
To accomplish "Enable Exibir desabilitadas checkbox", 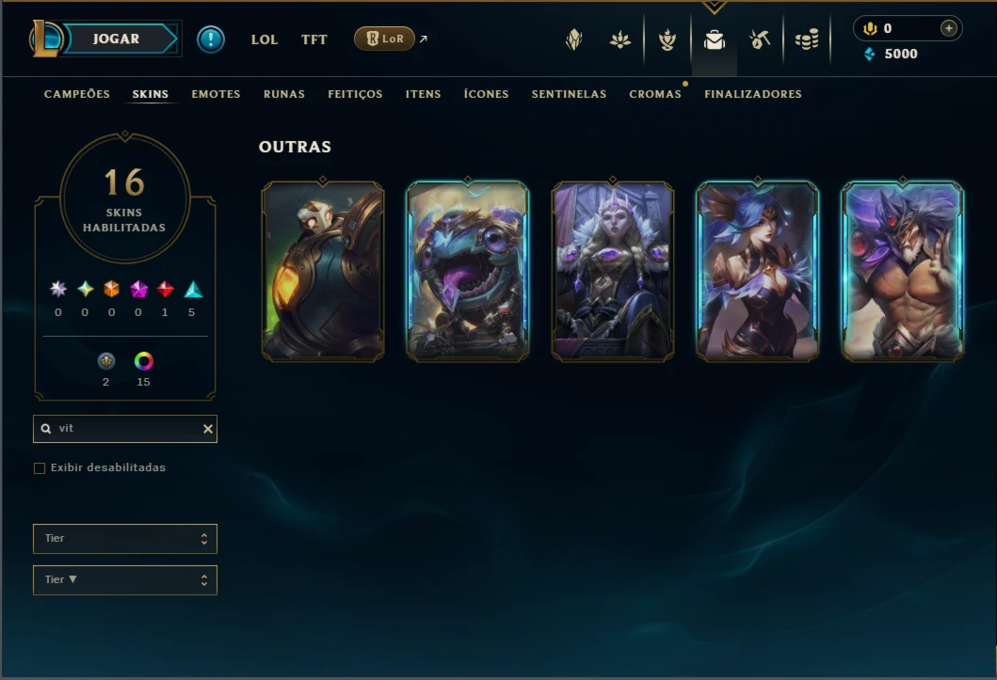I will click(40, 468).
